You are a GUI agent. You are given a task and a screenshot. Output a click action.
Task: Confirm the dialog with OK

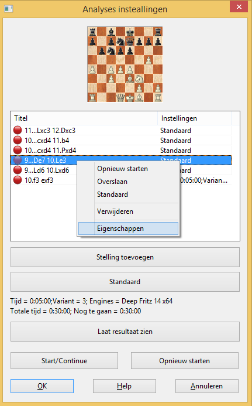click(x=42, y=386)
